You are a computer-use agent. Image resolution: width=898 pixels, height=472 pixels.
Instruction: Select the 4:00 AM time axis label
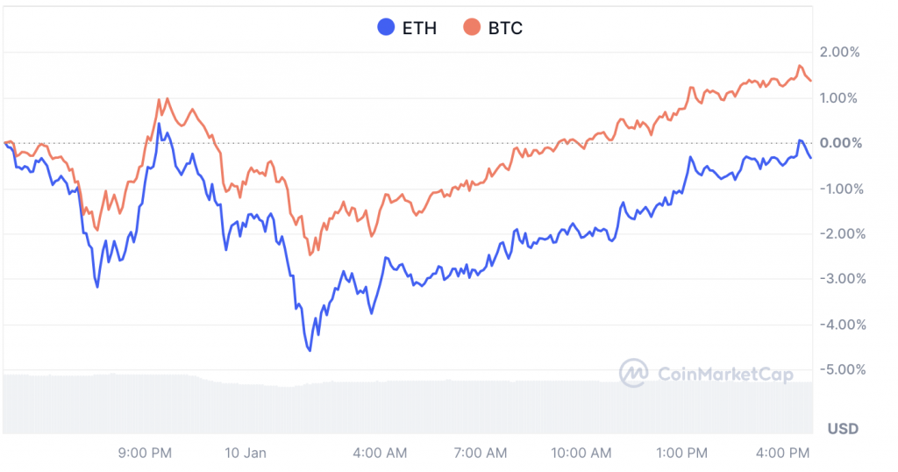coord(381,453)
